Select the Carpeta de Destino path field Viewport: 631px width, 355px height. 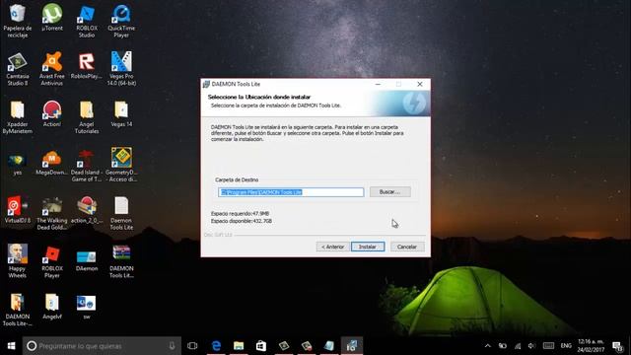291,192
